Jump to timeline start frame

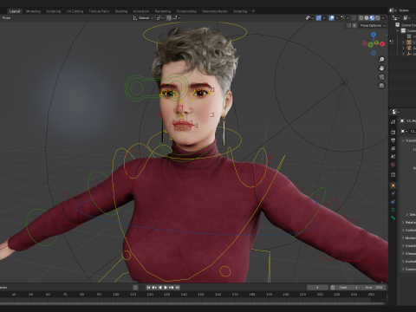(148, 288)
